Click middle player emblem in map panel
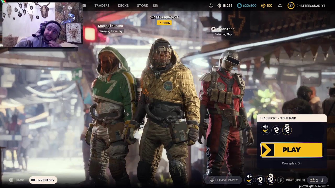Image resolution: width=335 pixels, height=188 pixels. 276,130
